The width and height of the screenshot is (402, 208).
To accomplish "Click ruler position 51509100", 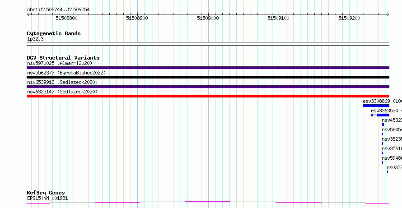I will coord(278,18).
